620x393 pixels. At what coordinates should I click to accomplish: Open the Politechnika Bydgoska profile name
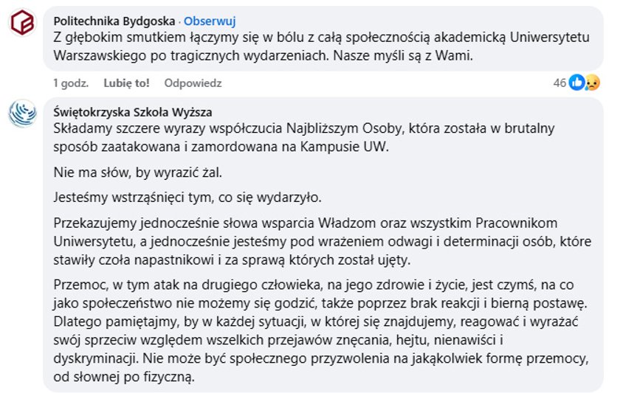click(114, 21)
